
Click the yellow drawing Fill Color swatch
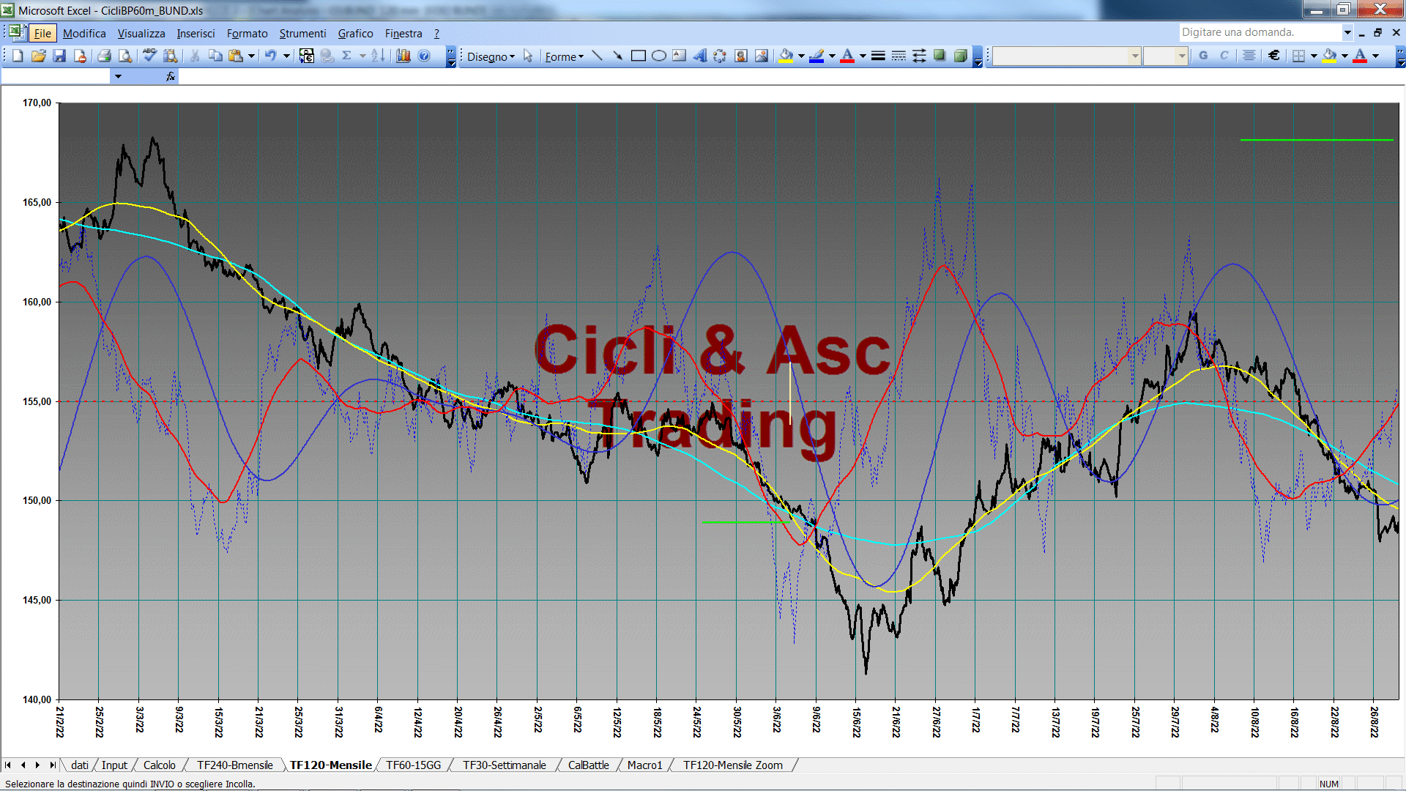pos(786,56)
